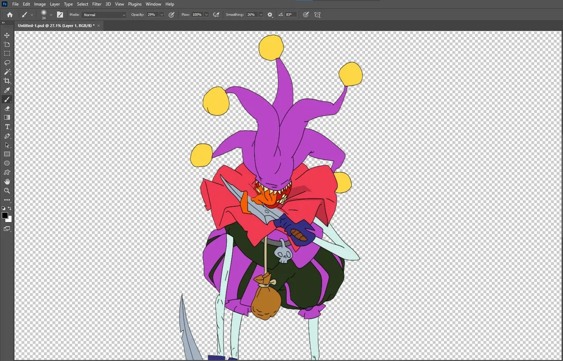Click the Smoothing value field showing 26%
The height and width of the screenshot is (361, 563).
coord(251,15)
